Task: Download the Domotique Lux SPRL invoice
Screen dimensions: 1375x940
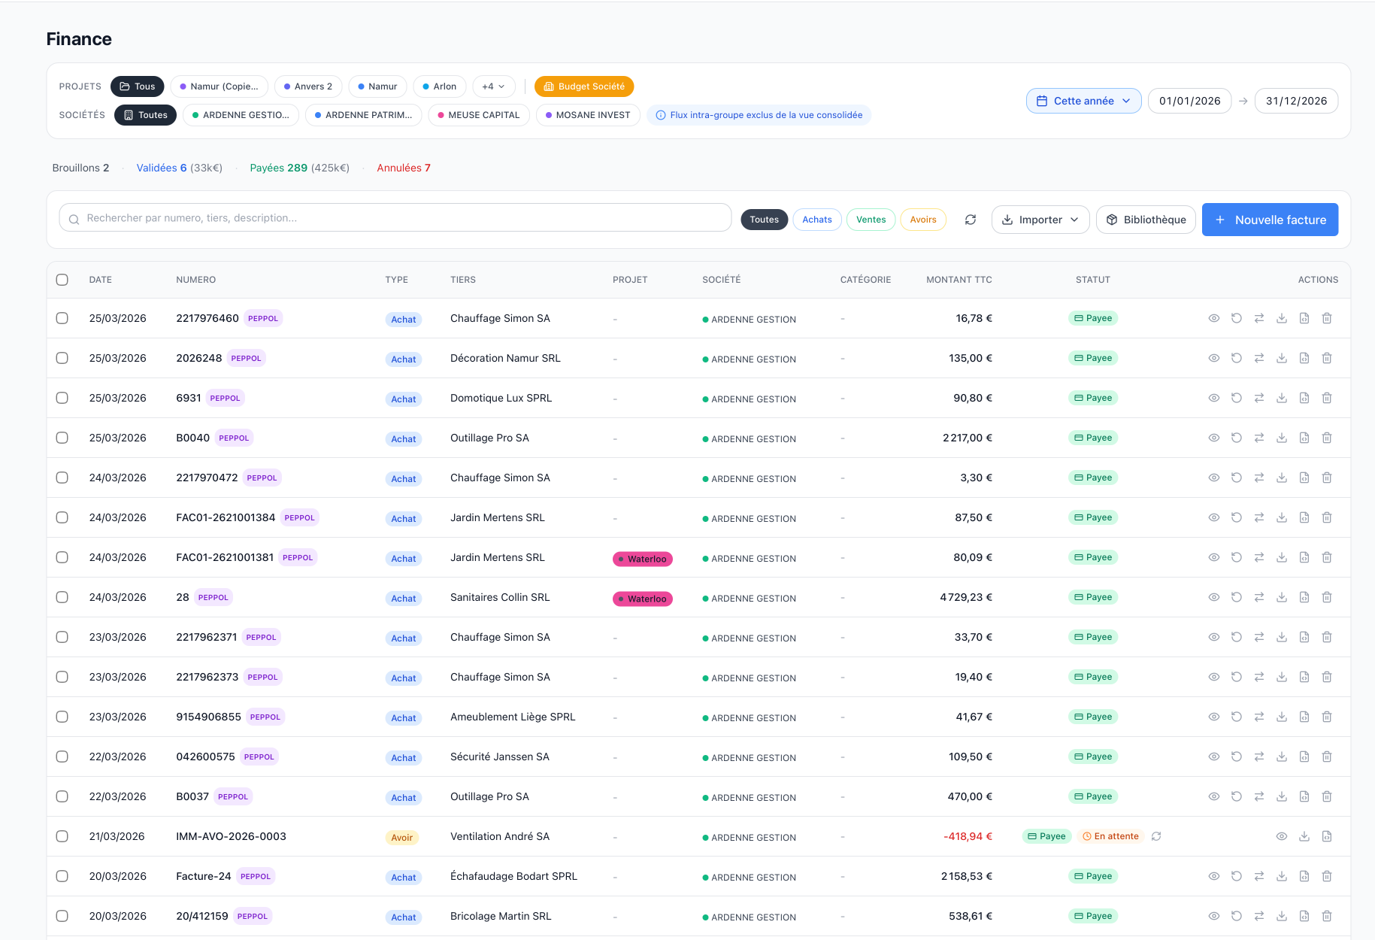Action: [x=1282, y=398]
